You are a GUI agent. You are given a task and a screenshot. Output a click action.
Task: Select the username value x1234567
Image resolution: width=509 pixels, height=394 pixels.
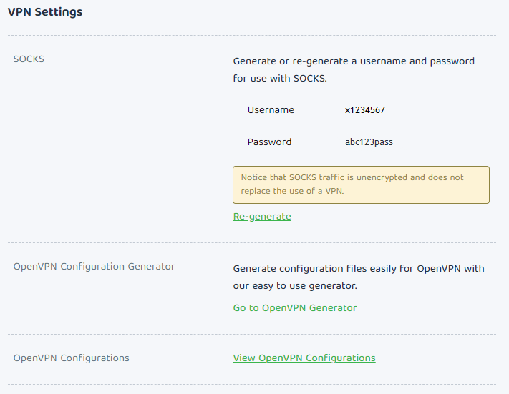[365, 110]
